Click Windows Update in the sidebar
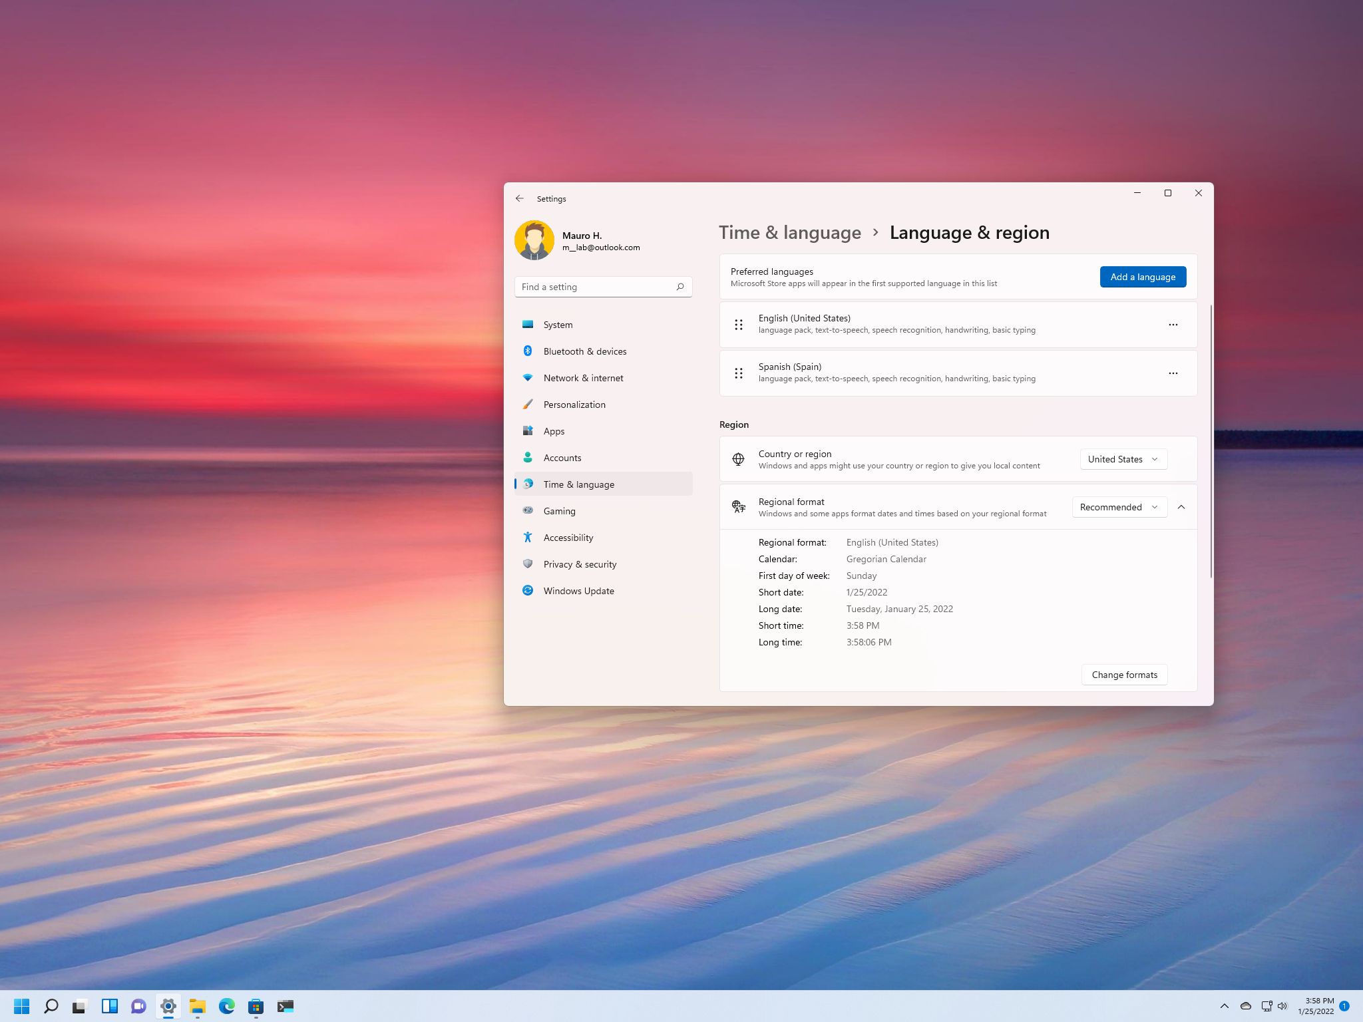The image size is (1363, 1022). click(578, 590)
